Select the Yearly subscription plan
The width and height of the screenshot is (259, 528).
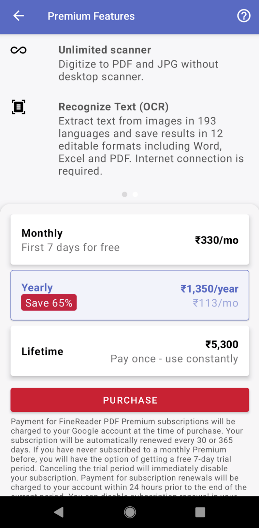(129, 295)
